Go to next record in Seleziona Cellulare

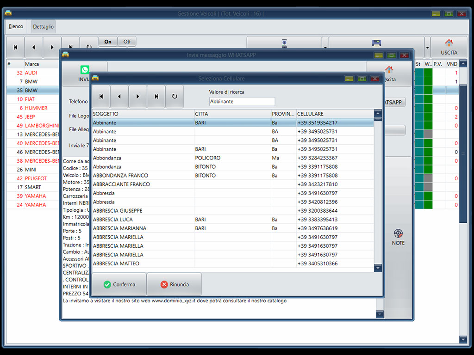138,96
